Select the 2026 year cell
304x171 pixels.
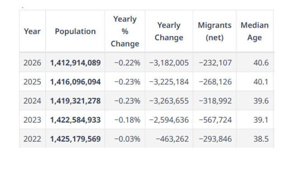click(x=32, y=63)
